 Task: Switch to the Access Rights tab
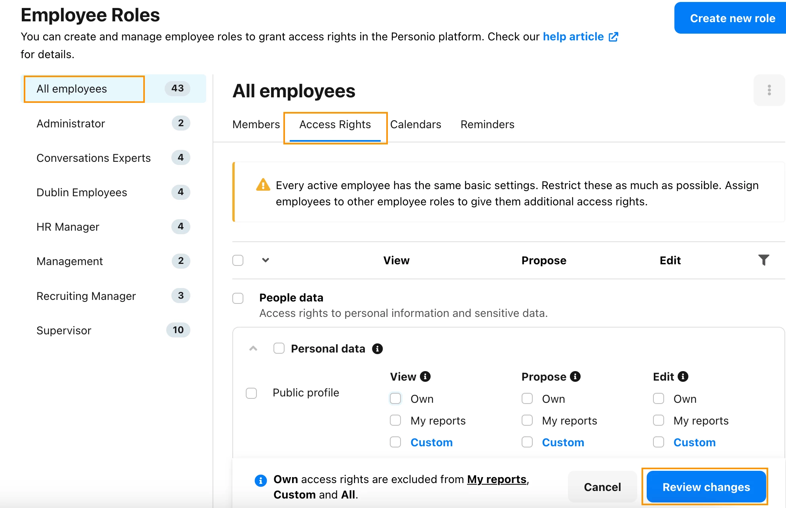pos(335,124)
